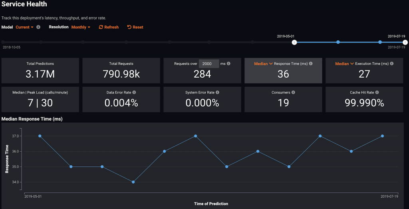Image resolution: width=409 pixels, height=209 pixels.
Task: Open the Resolution Monthly dropdown
Action: tap(81, 27)
